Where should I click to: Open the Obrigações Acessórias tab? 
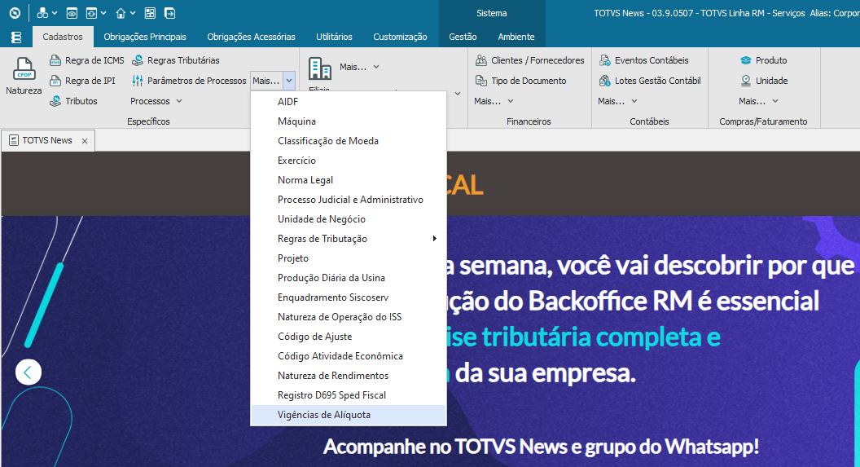coord(251,37)
